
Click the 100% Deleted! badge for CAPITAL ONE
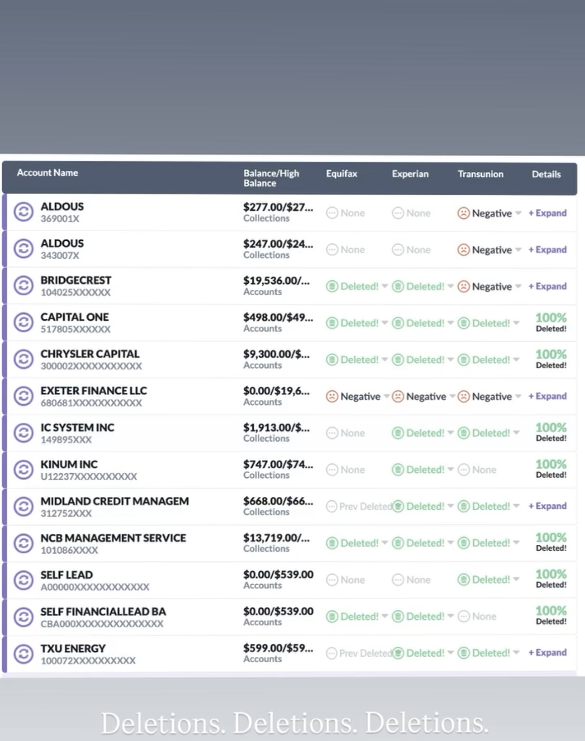click(551, 322)
